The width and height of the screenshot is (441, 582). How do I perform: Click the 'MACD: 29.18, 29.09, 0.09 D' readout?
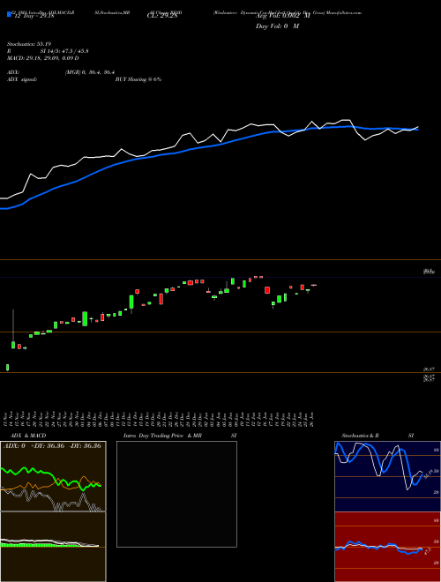42,58
